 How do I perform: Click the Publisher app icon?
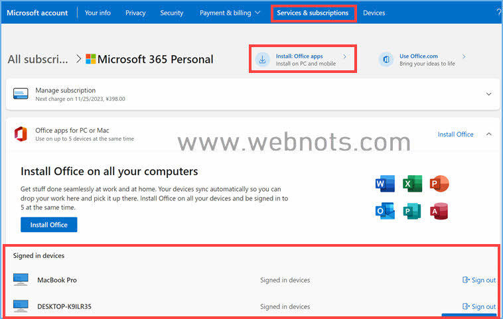point(411,211)
